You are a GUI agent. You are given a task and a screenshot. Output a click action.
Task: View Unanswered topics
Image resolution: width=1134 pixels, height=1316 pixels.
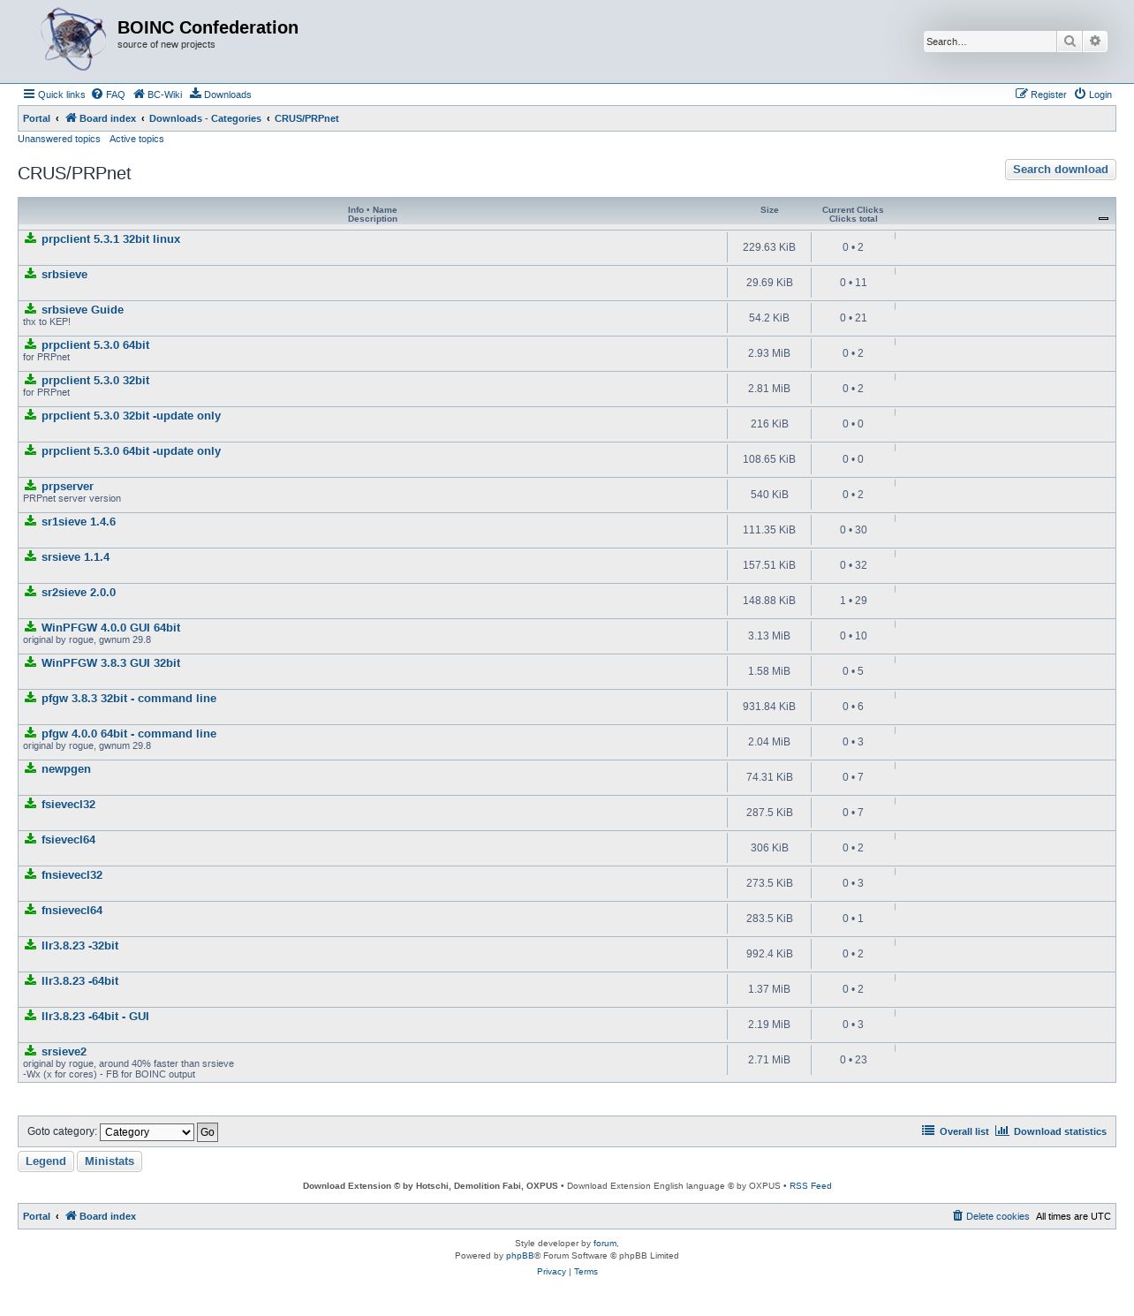click(59, 139)
